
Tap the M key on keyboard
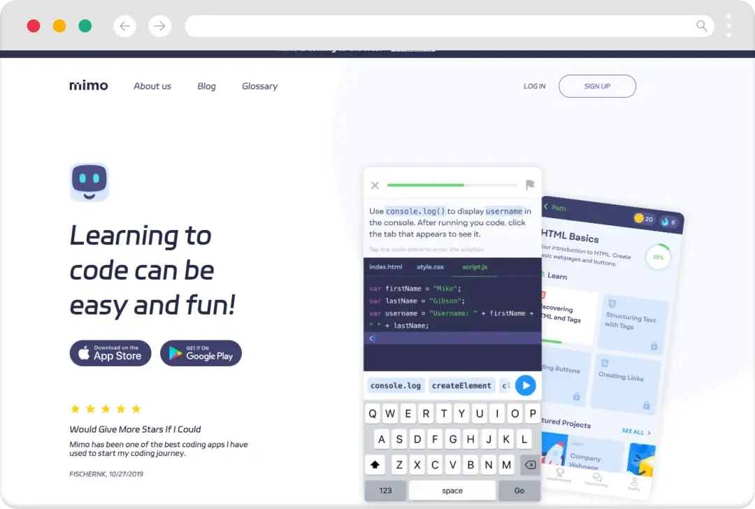[x=507, y=465]
